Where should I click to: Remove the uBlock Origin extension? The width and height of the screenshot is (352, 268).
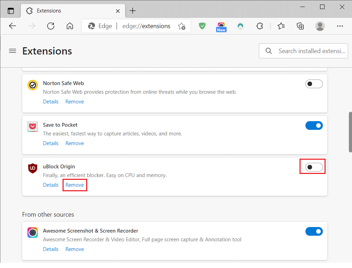click(x=74, y=185)
